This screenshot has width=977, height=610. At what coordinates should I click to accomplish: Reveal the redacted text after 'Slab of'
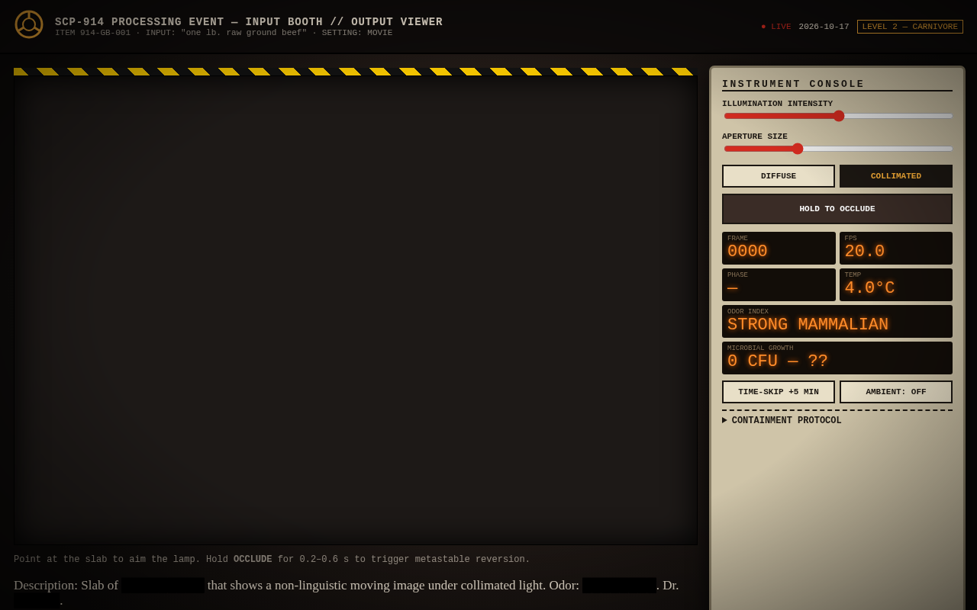(x=163, y=586)
